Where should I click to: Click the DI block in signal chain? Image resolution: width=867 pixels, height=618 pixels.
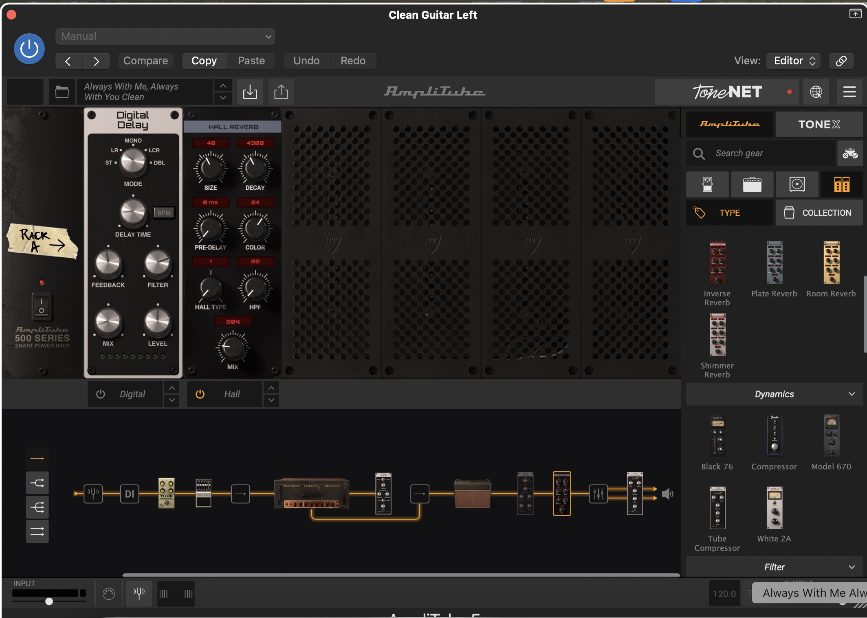coord(130,494)
